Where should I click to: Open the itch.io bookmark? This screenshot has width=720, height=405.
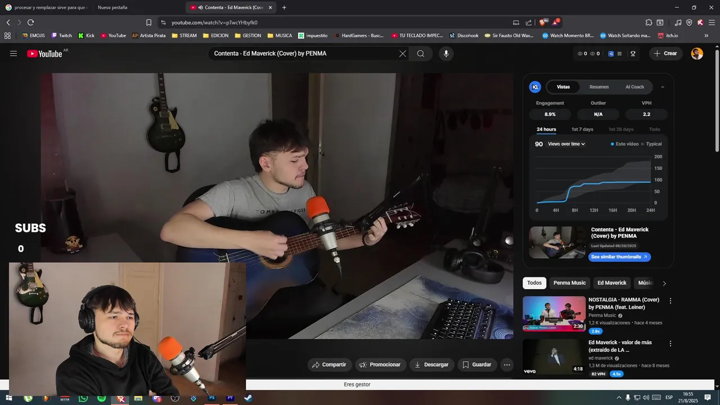(x=668, y=35)
